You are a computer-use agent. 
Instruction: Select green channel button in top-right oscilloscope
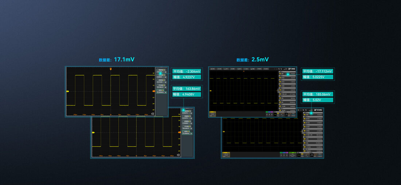tap(267, 112)
